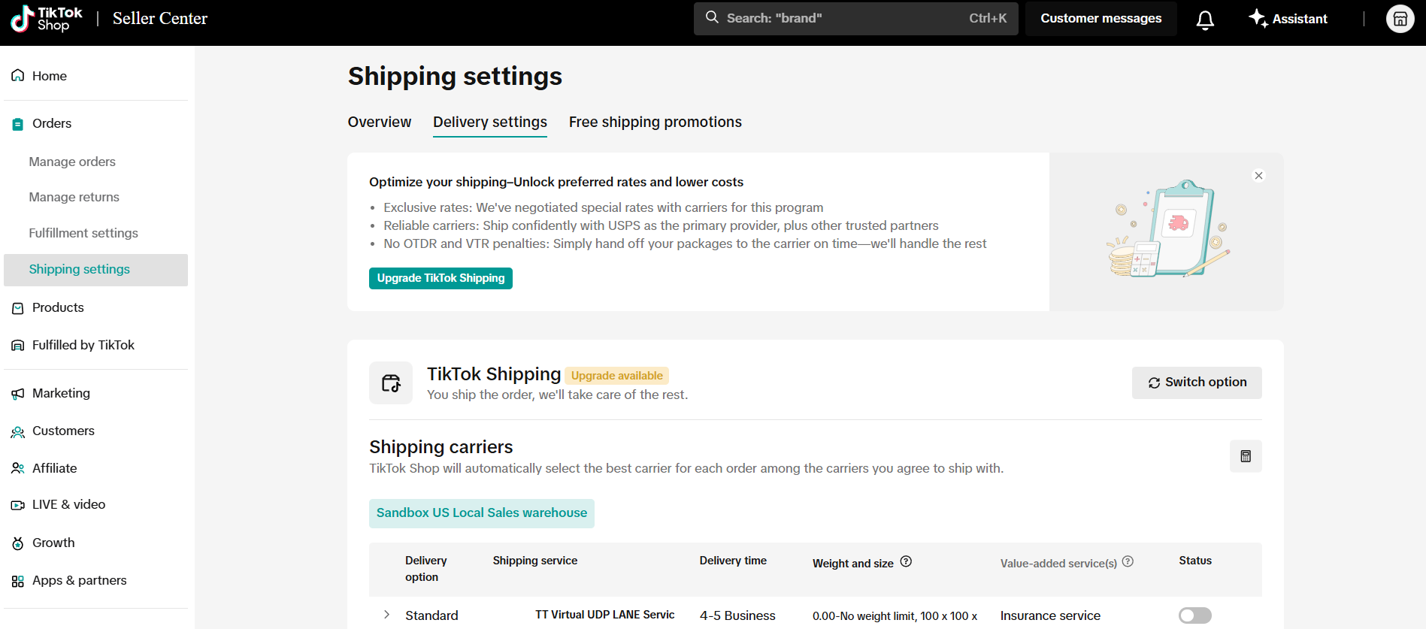
Task: Click the Fulfilled by TikTok warehouse icon
Action: (18, 346)
